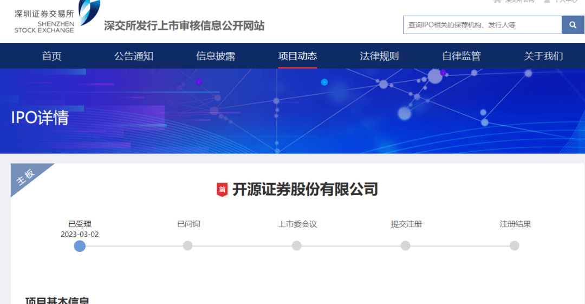Image resolution: width=585 pixels, height=304 pixels.
Task: Click the site title 深交所发行上市审核信息公开网站
Action: (184, 25)
